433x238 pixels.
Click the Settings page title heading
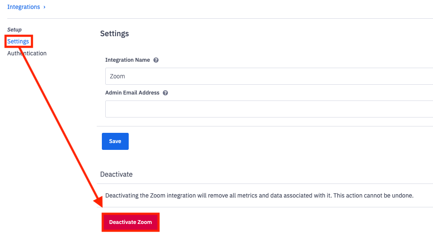point(114,34)
